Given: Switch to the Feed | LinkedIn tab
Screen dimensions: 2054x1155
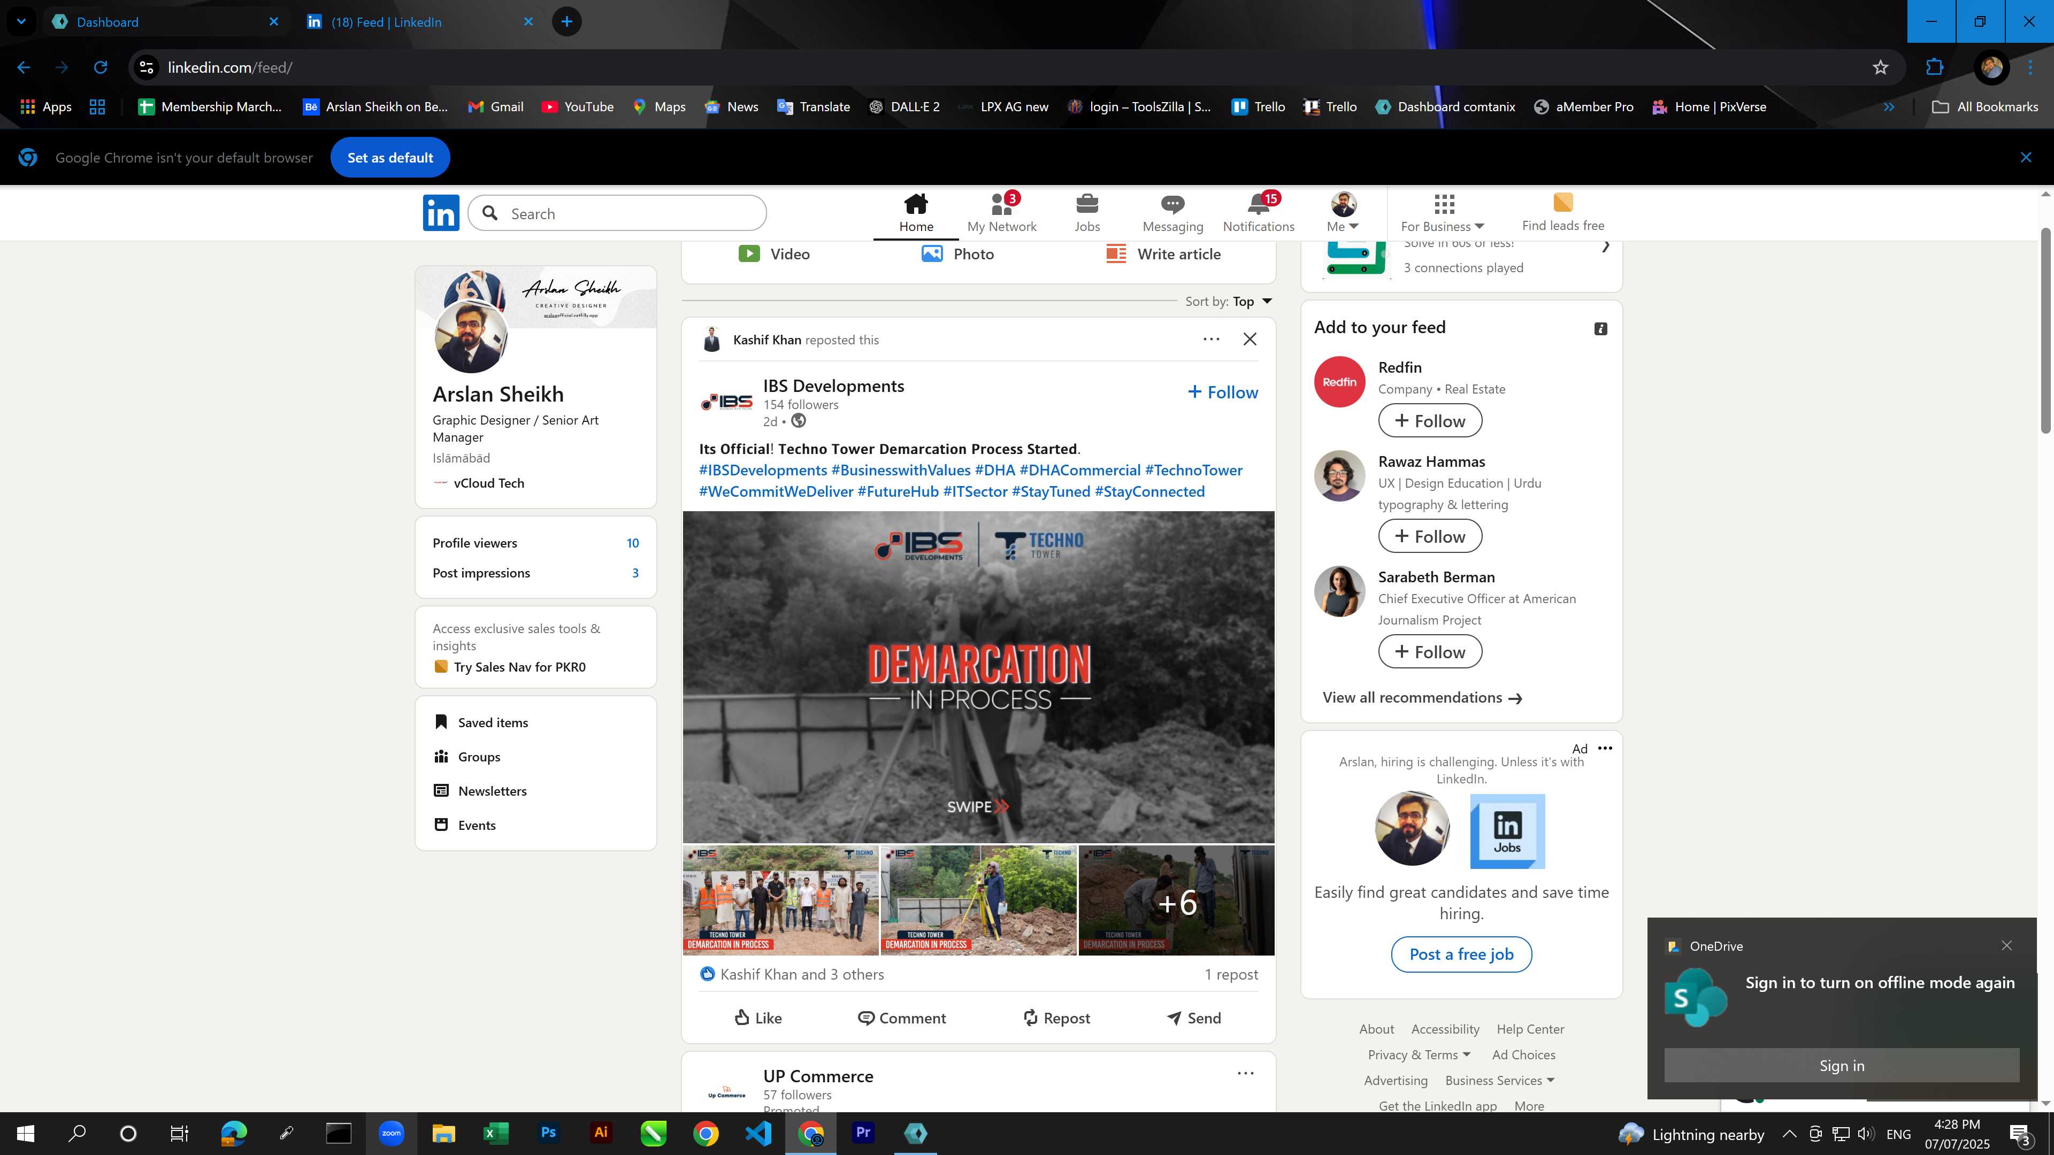Looking at the screenshot, I should [x=420, y=21].
